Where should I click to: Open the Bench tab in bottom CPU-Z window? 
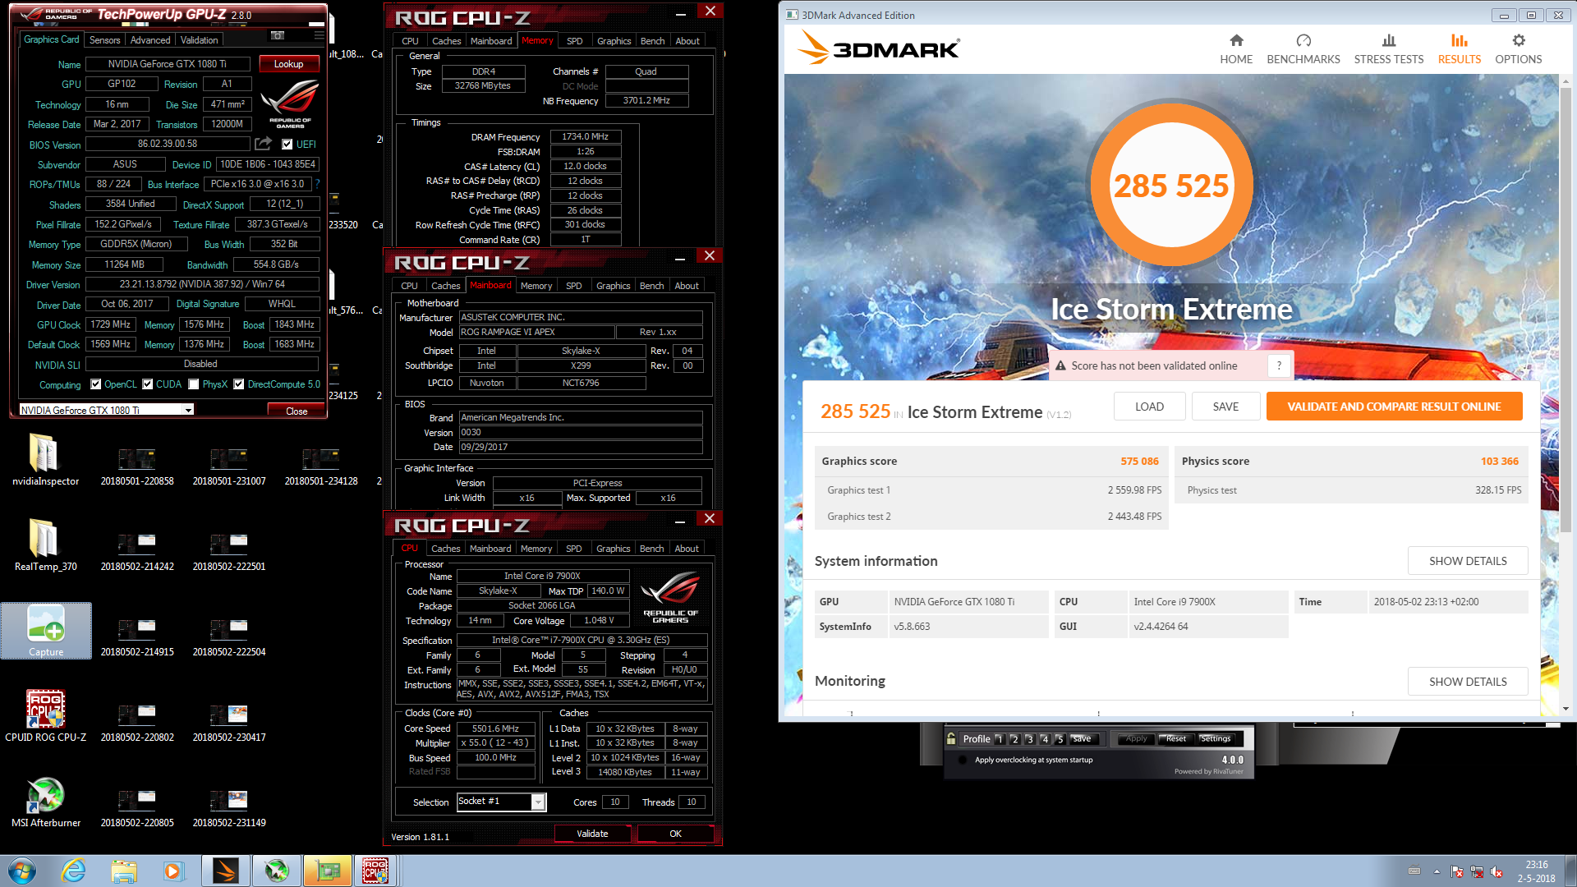coord(651,548)
